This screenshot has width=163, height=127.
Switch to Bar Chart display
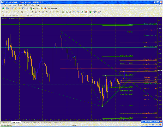click(63, 12)
